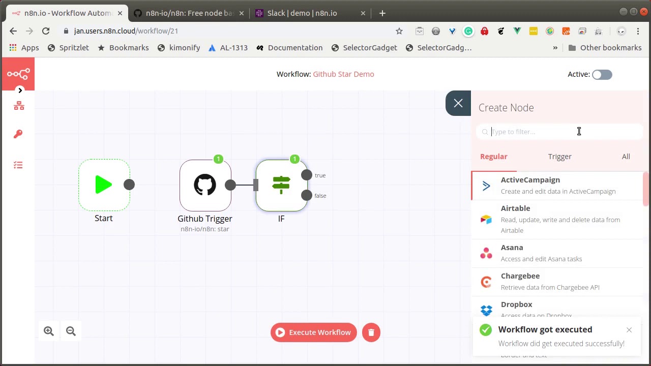Open the Apps bookmarks shortcut
This screenshot has height=366, width=651.
click(24, 48)
